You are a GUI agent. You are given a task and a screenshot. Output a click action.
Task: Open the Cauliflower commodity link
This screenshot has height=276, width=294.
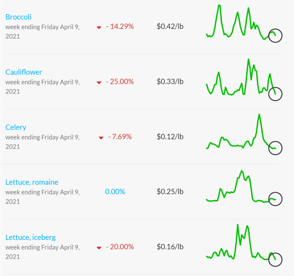tap(24, 72)
